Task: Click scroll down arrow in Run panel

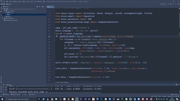Action: pos(6,90)
